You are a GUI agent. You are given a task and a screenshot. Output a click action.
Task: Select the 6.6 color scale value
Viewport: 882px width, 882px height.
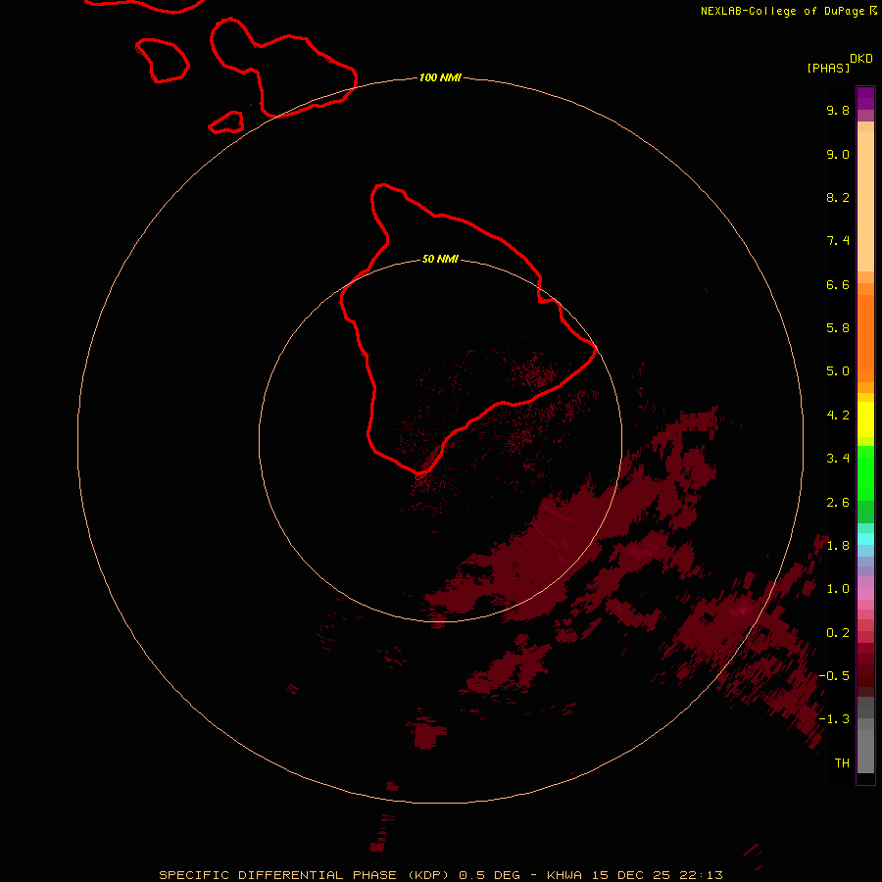click(x=838, y=284)
